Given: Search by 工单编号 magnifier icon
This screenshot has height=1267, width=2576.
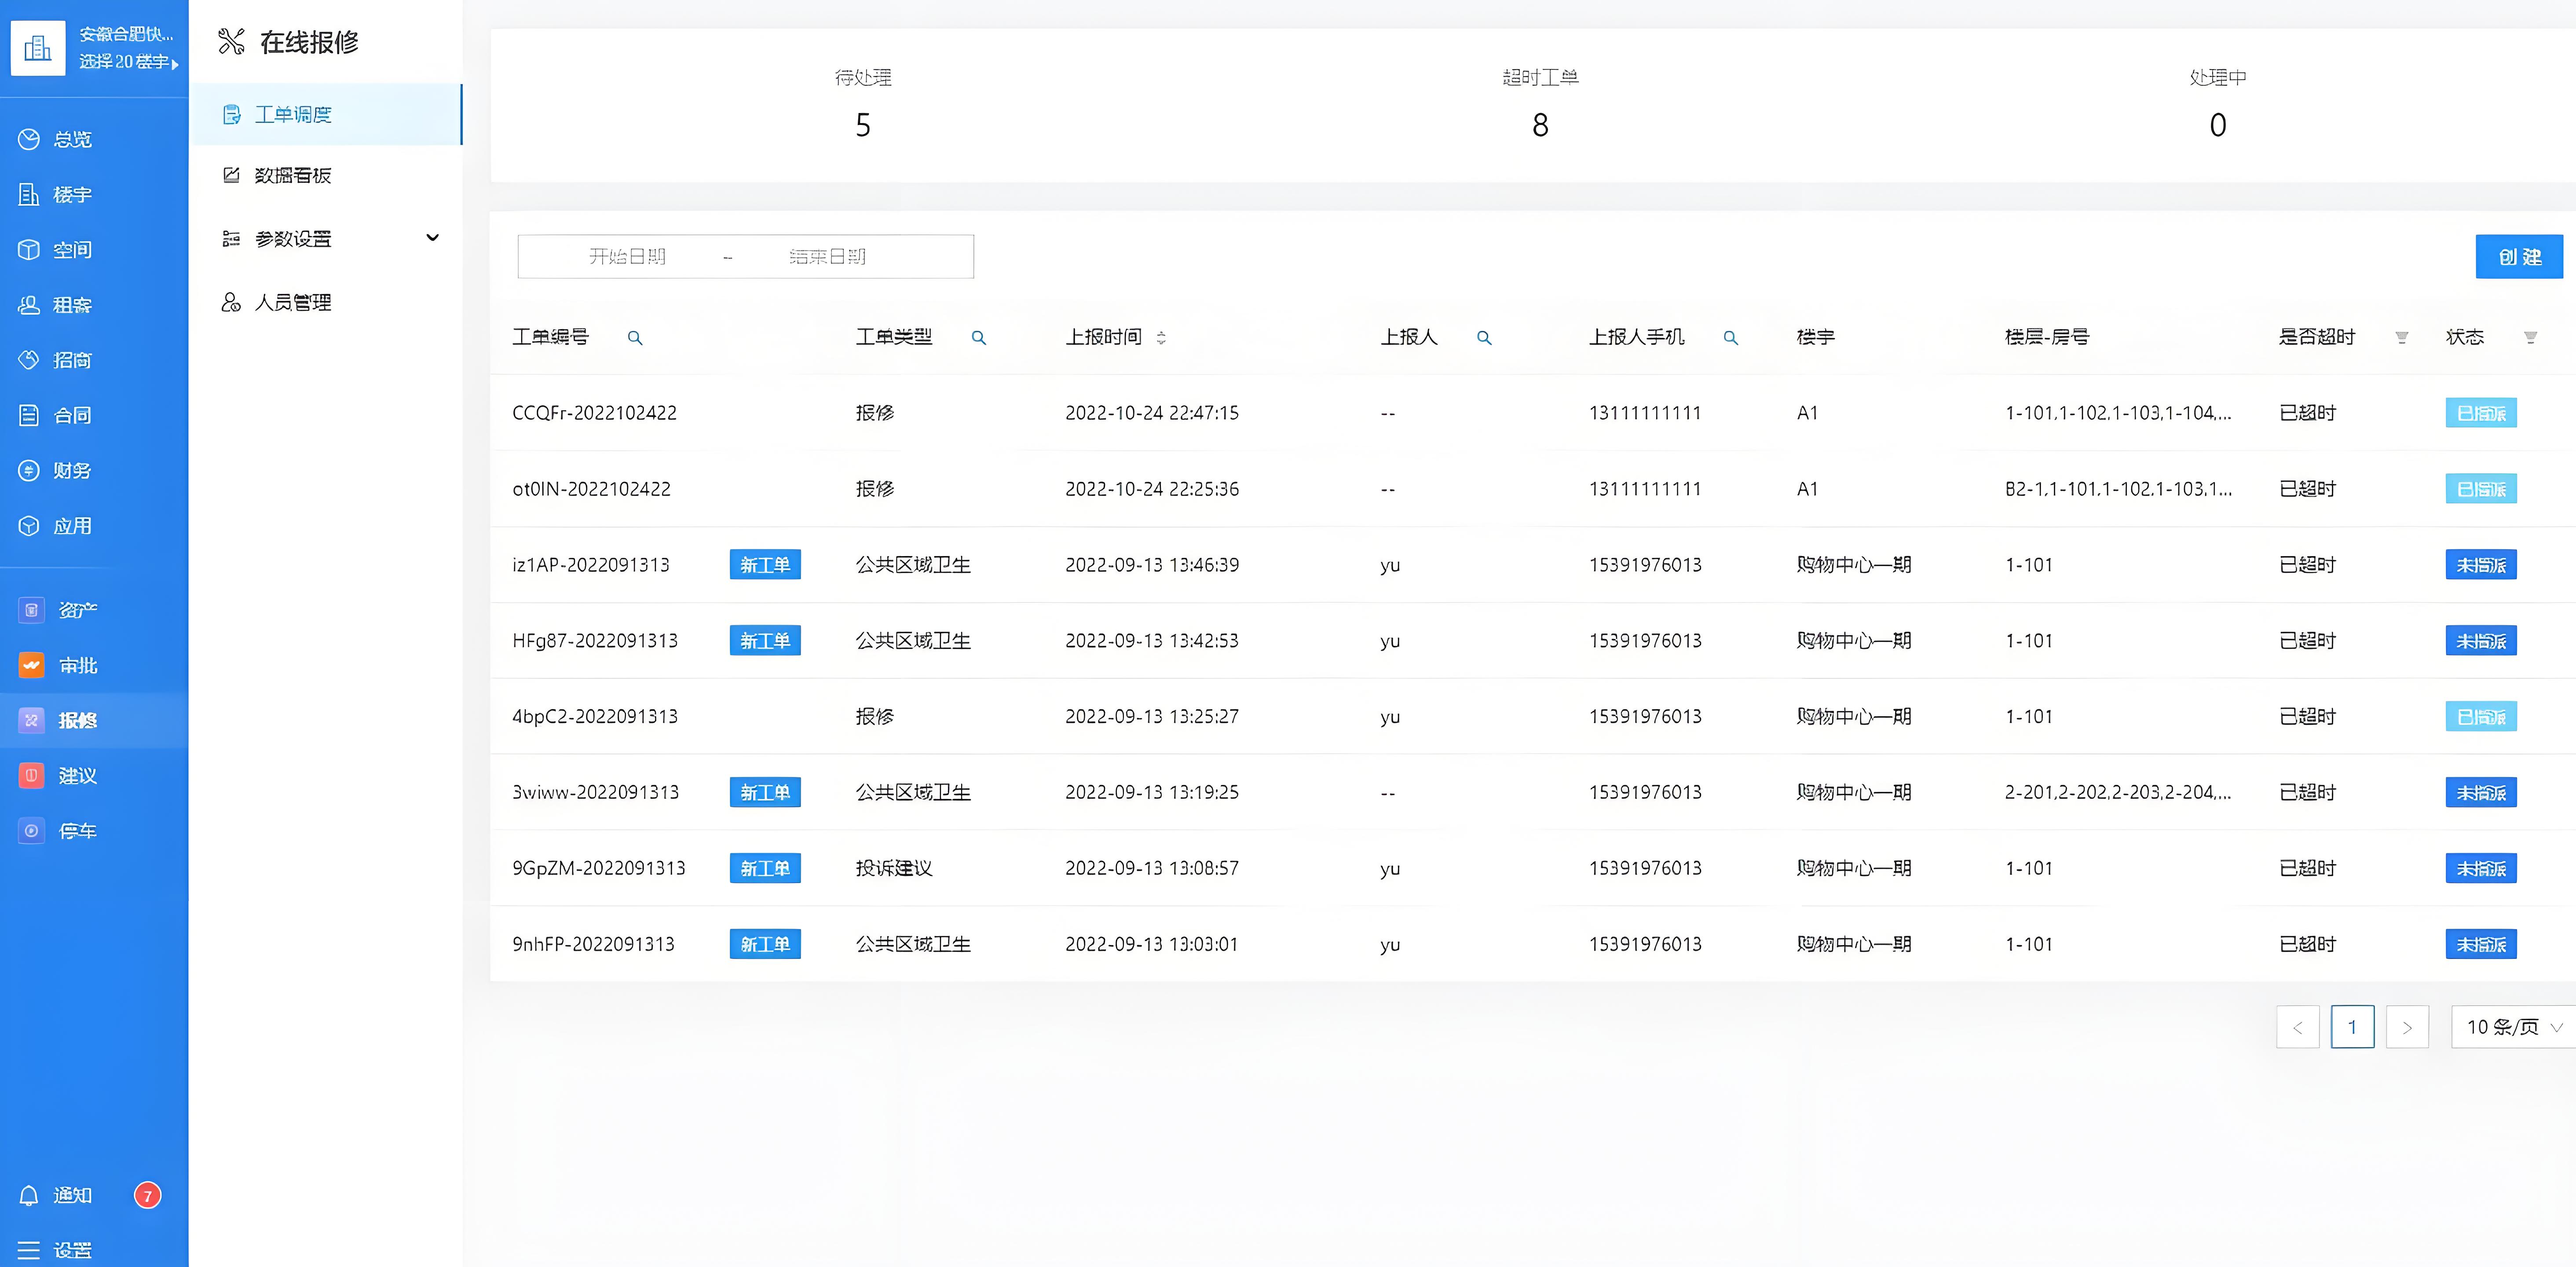Looking at the screenshot, I should tap(635, 338).
